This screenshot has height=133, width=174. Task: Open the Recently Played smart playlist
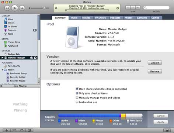(x=18, y=81)
